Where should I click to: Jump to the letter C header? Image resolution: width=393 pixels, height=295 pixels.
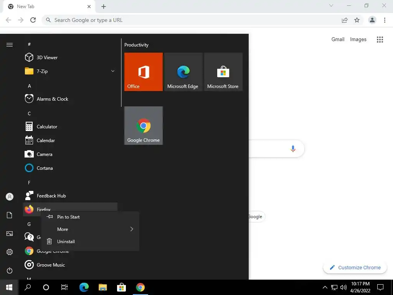coord(29,114)
